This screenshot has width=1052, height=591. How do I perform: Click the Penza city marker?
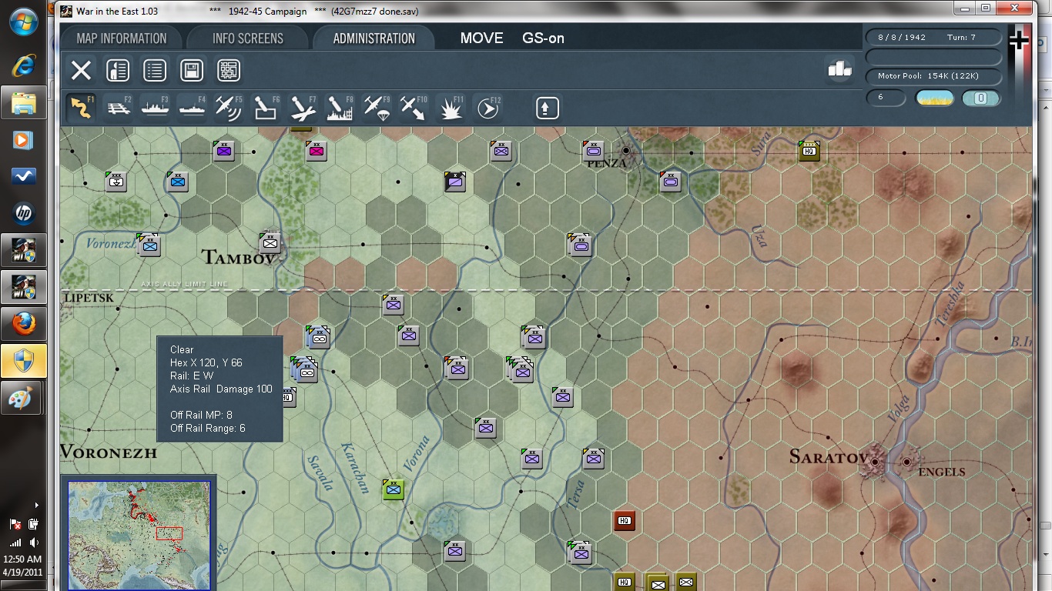(x=627, y=151)
